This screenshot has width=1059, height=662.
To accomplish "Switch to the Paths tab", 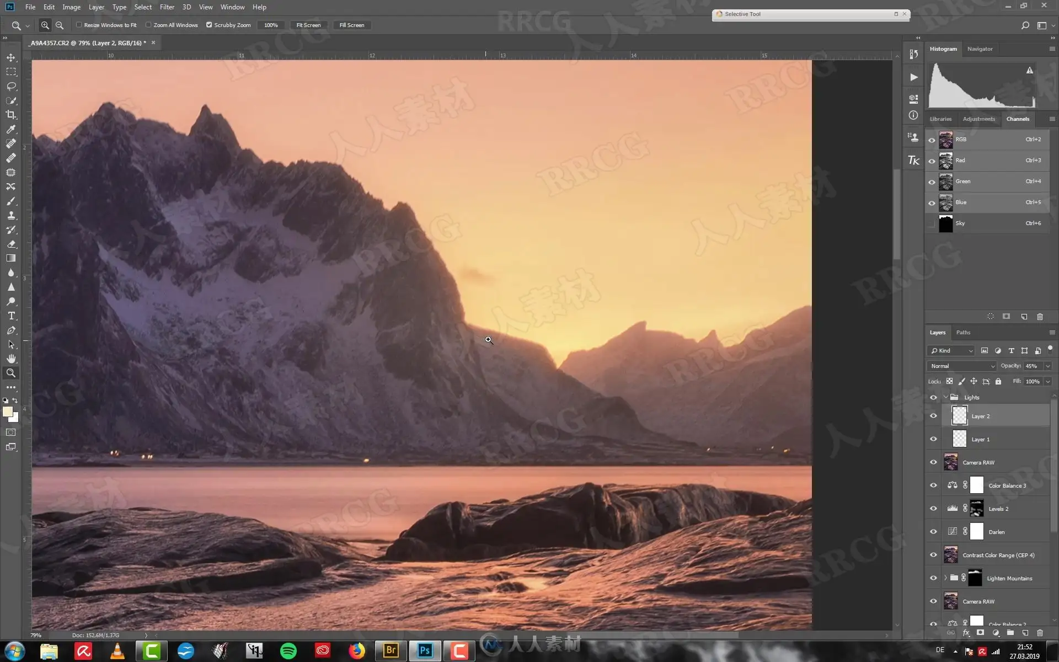I will tap(963, 332).
